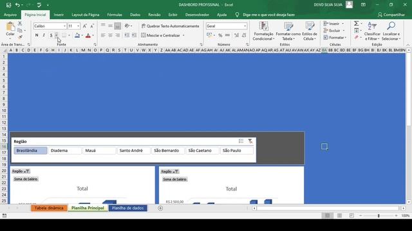Image resolution: width=412 pixels, height=231 pixels.
Task: Switch to the Inserir ribbon tab
Action: coord(59,15)
